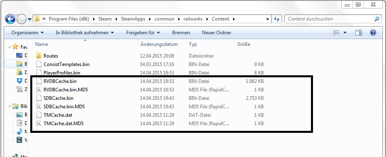This screenshot has height=157, width=386.
Task: Select SDBCache.bin file icon
Action: 38,98
